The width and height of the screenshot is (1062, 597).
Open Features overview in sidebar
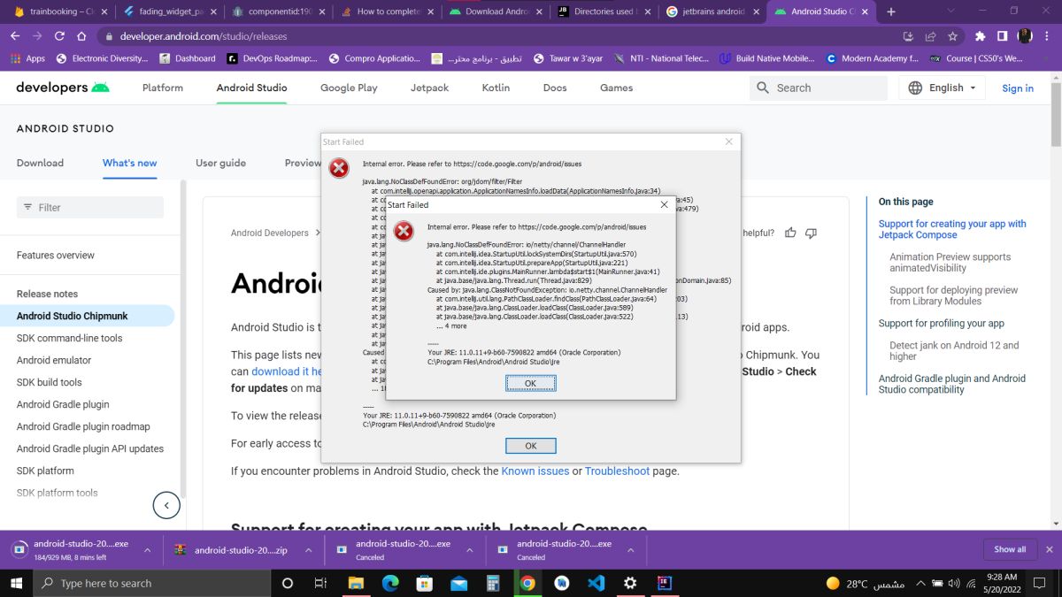[x=56, y=255]
